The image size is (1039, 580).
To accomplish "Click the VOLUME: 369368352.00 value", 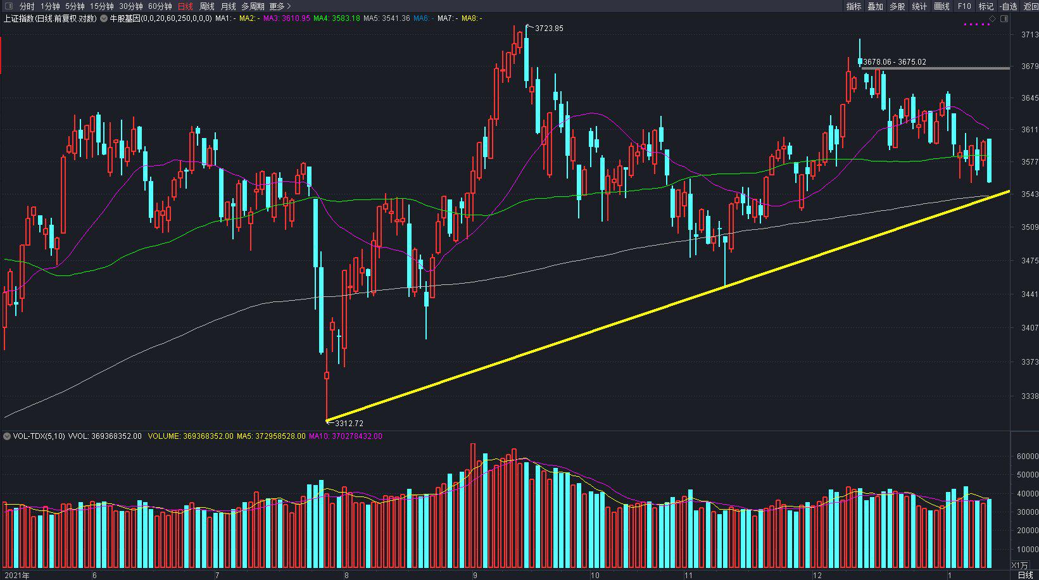I will point(191,436).
